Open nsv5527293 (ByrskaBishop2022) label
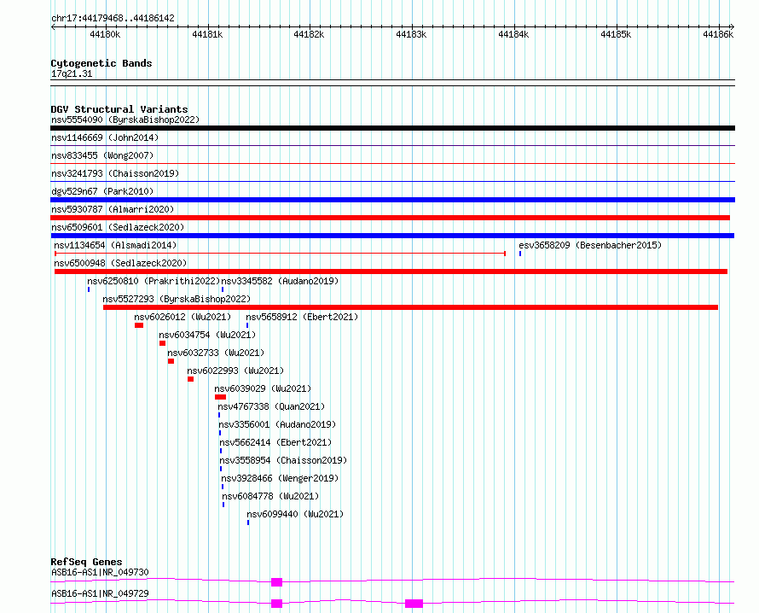The image size is (759, 613). (177, 299)
